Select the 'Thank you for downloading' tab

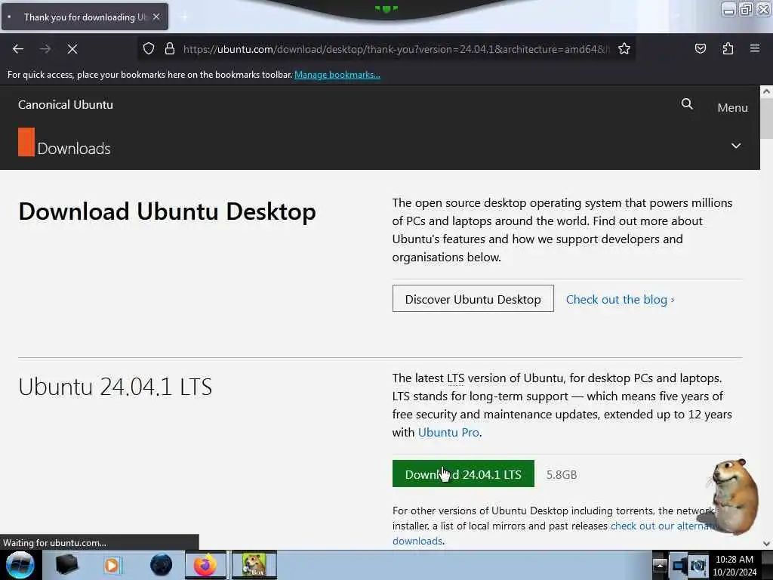pos(85,17)
